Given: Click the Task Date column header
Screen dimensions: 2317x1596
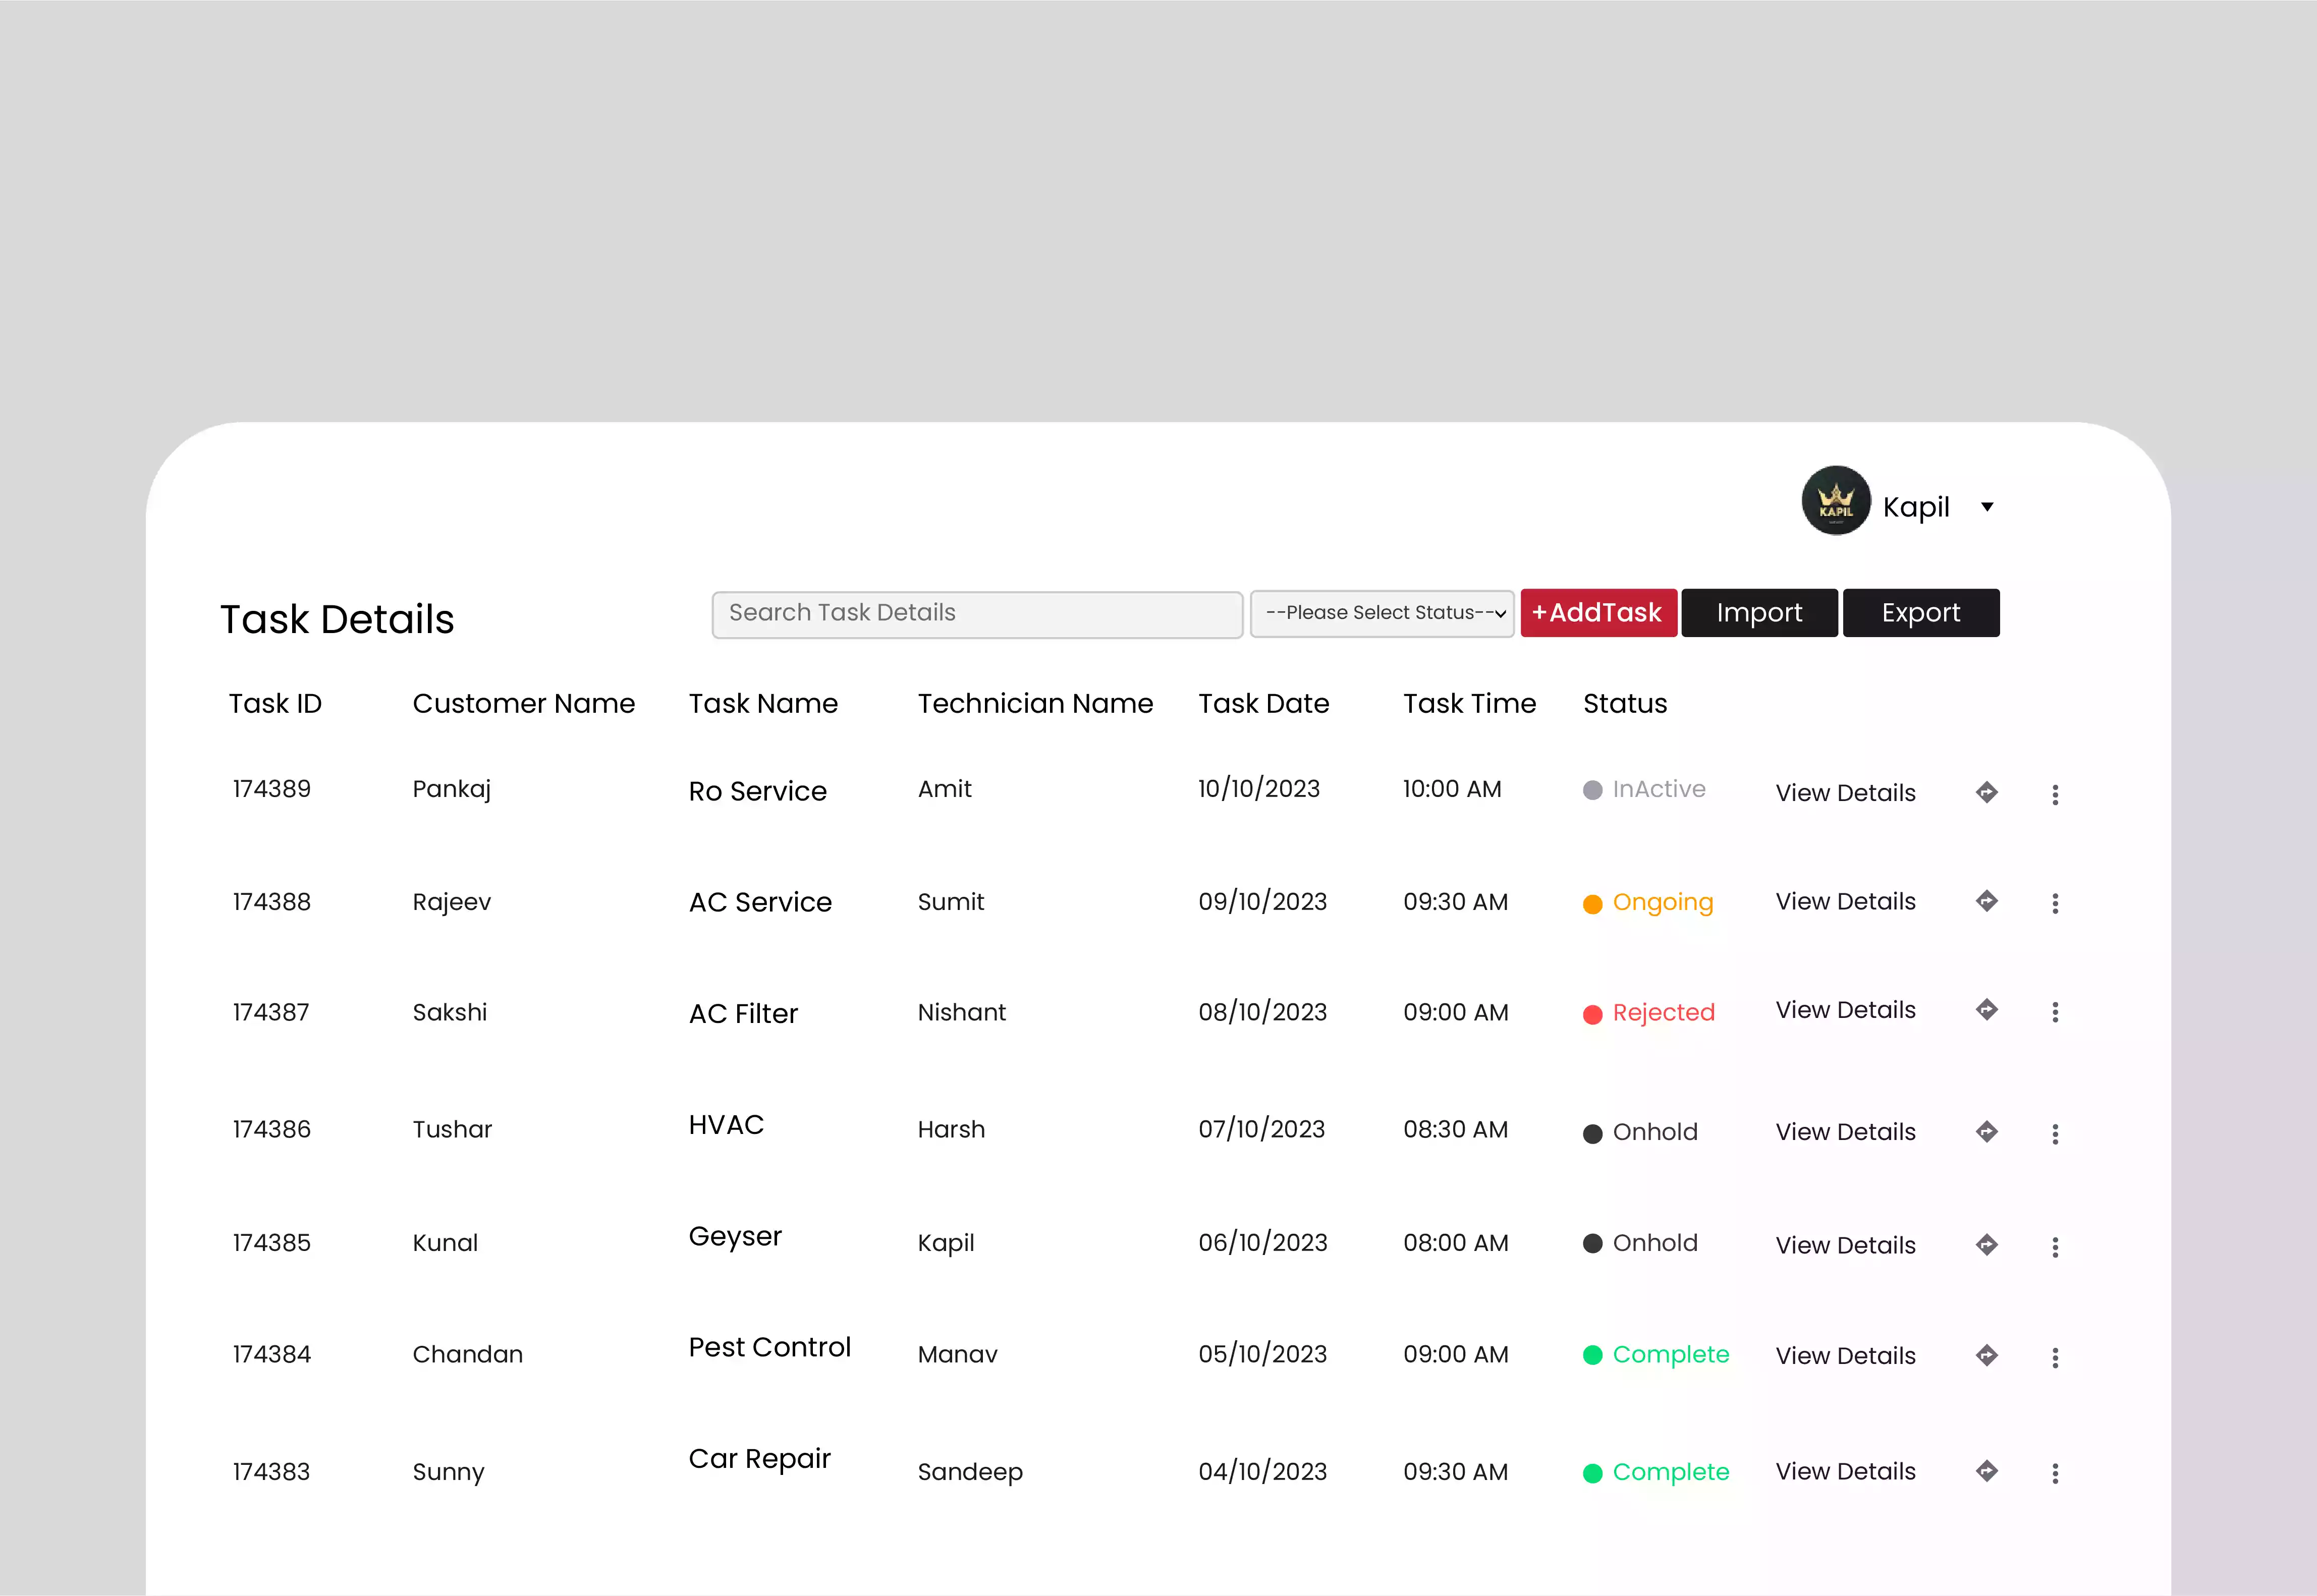Looking at the screenshot, I should [1263, 704].
